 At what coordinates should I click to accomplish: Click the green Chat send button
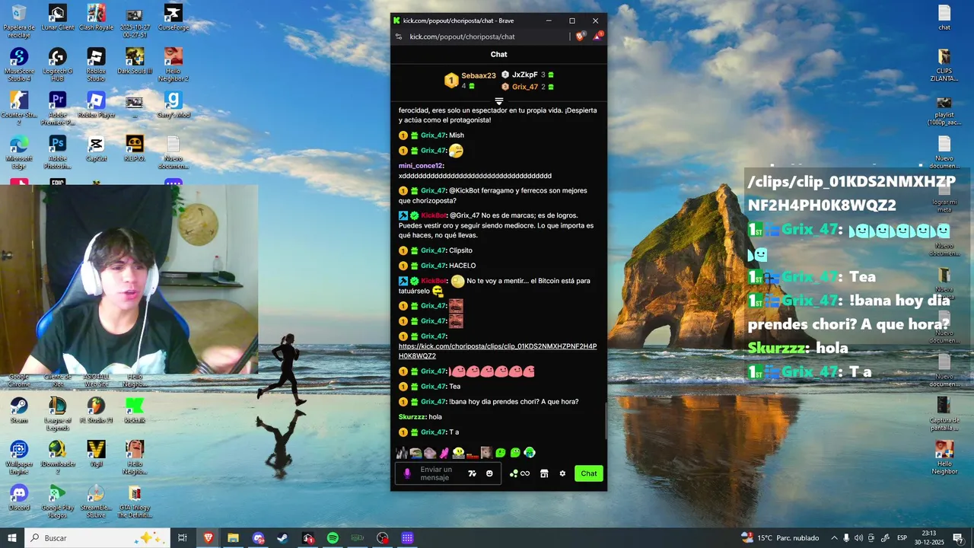pos(589,473)
